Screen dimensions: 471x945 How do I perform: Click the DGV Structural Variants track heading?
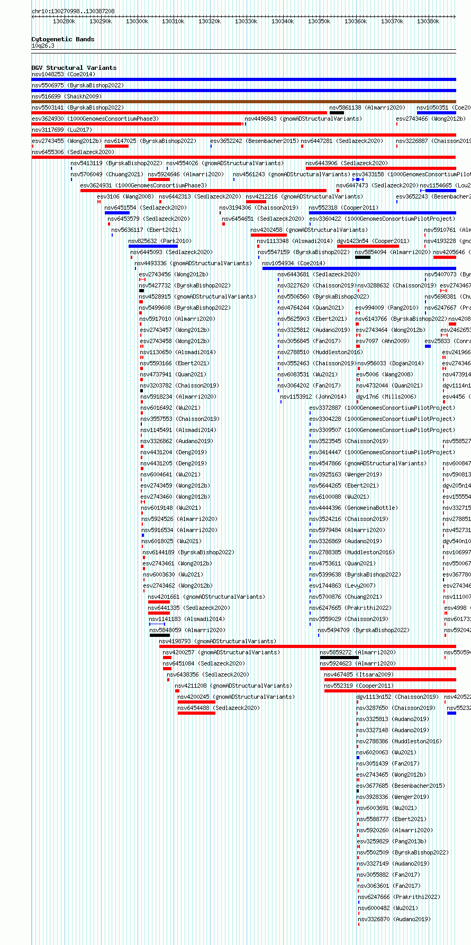click(x=74, y=68)
